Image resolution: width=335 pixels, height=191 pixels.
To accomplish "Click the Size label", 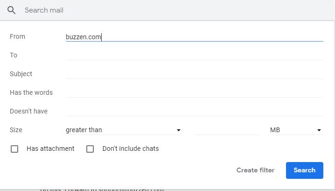I will point(16,130).
